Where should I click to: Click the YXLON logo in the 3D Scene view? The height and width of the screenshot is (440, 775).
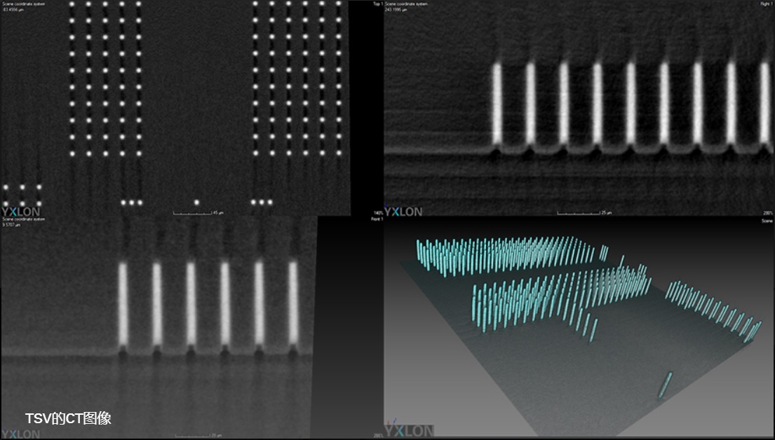point(410,431)
